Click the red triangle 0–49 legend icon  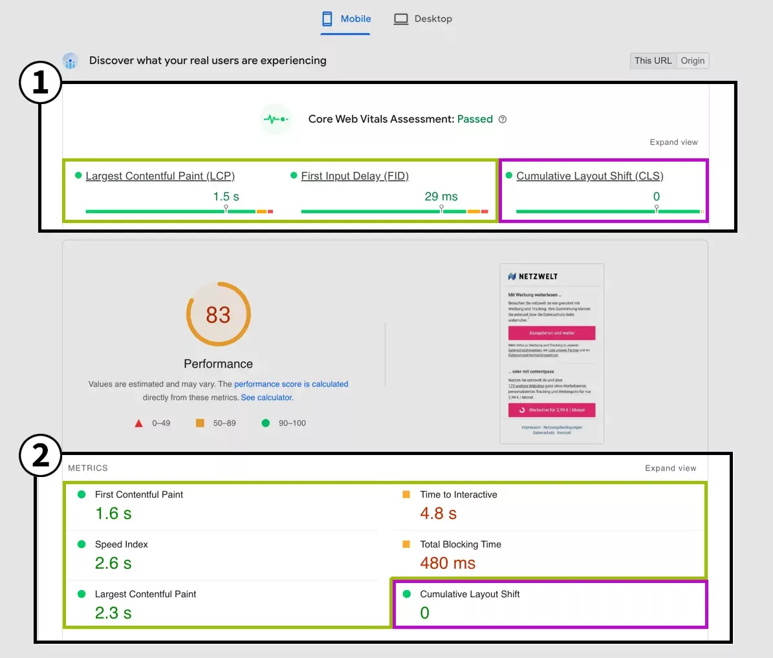(138, 423)
